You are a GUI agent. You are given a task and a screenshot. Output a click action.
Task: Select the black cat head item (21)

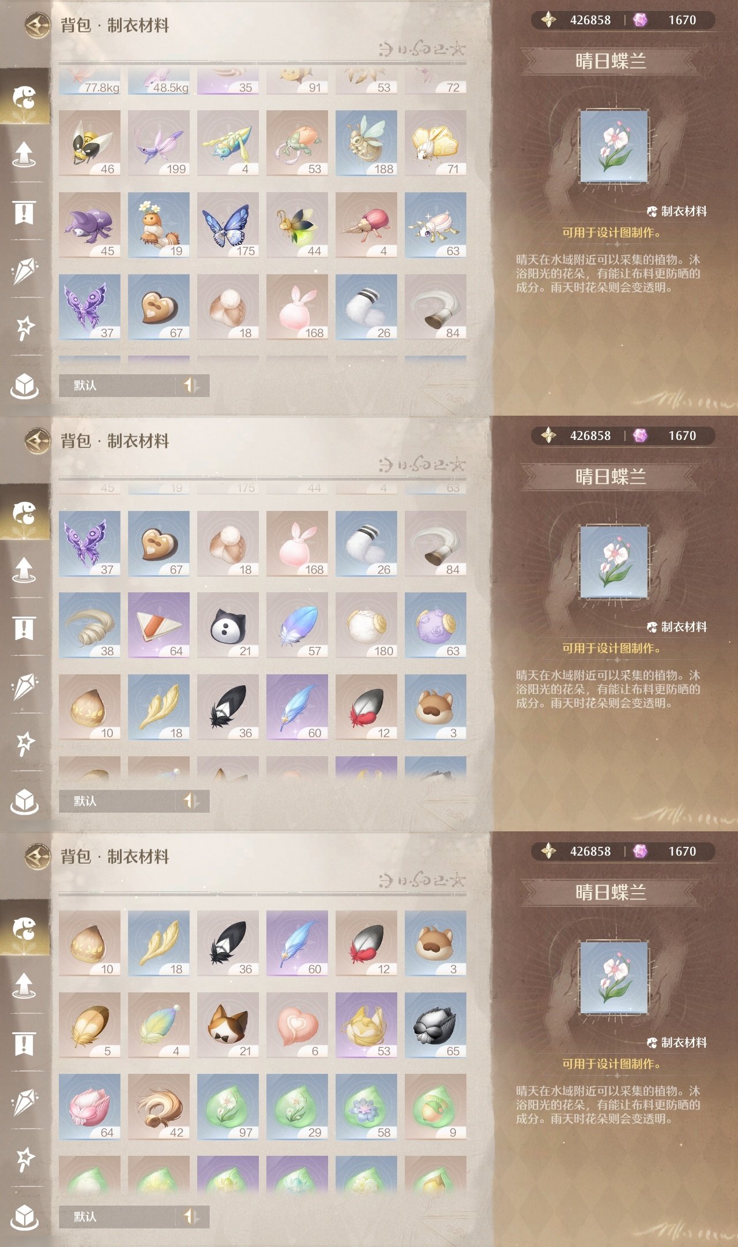click(228, 625)
